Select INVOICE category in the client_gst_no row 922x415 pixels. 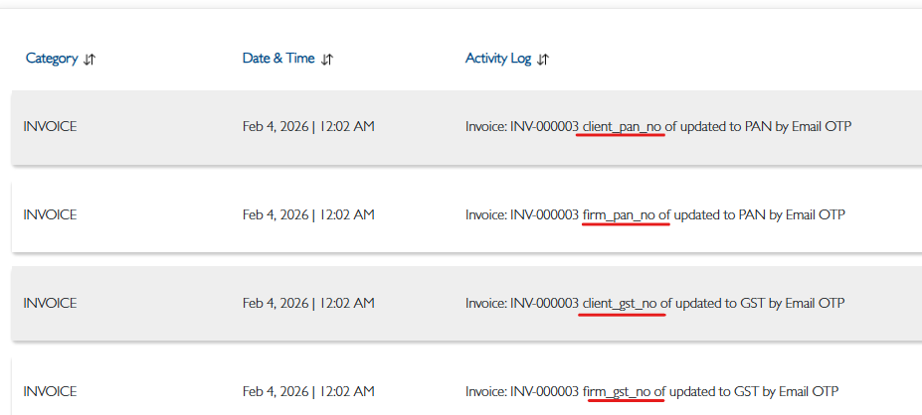point(50,303)
